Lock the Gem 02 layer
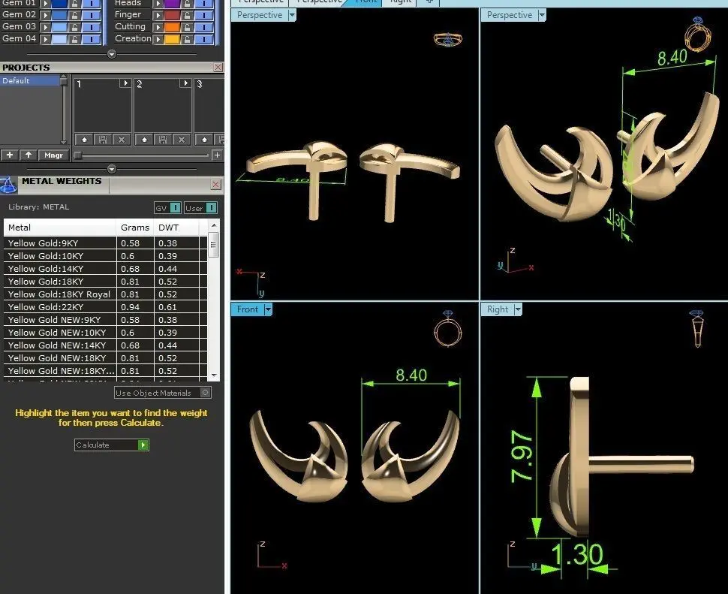The width and height of the screenshot is (728, 594). point(74,15)
